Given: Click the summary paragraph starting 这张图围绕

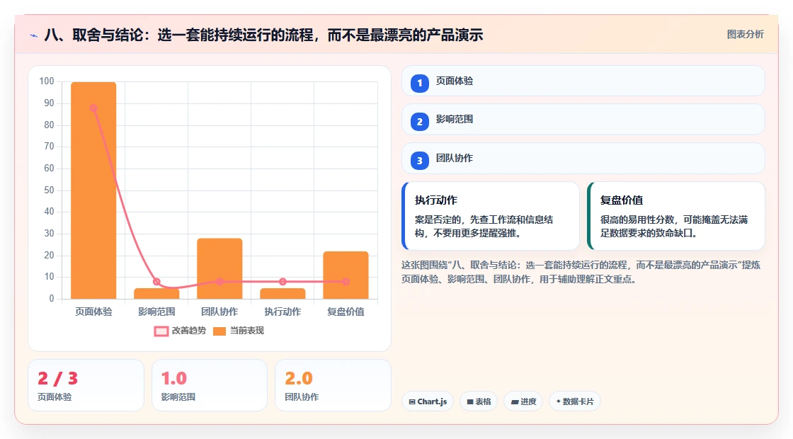Looking at the screenshot, I should (x=581, y=272).
